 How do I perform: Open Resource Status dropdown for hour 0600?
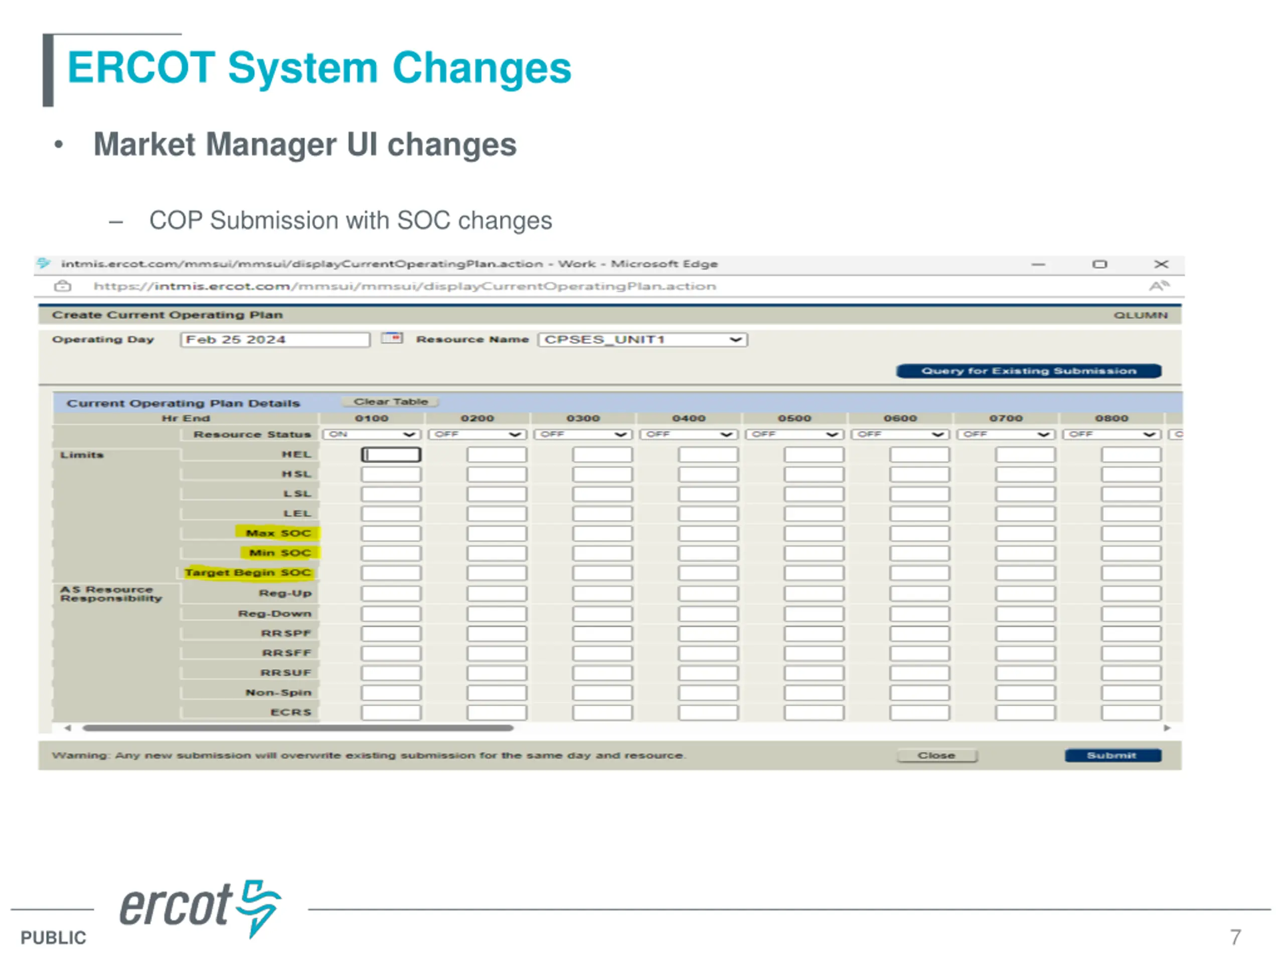(900, 434)
